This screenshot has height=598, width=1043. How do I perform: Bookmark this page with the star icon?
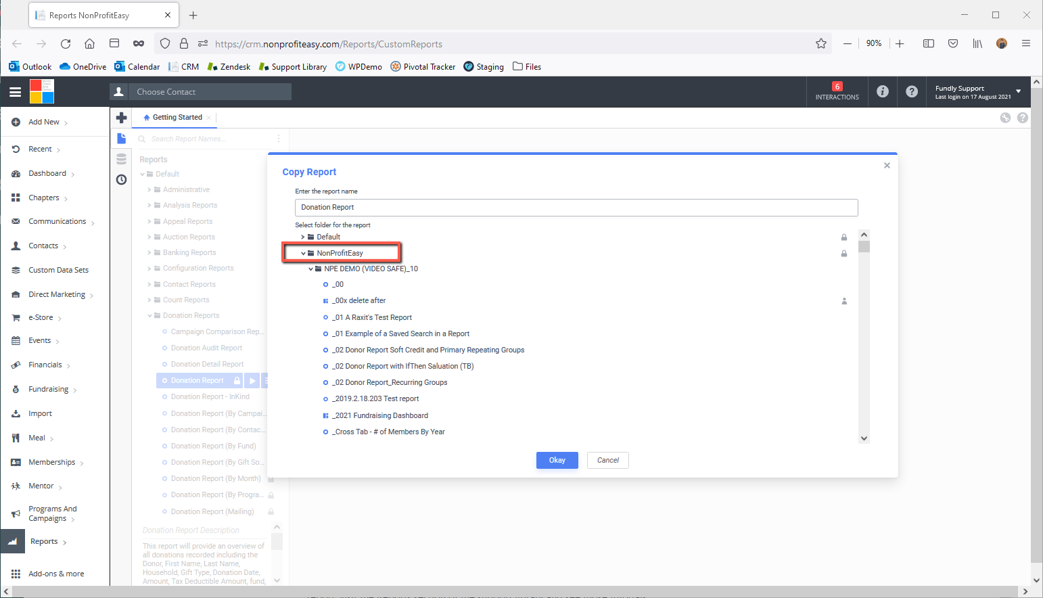pyautogui.click(x=821, y=44)
